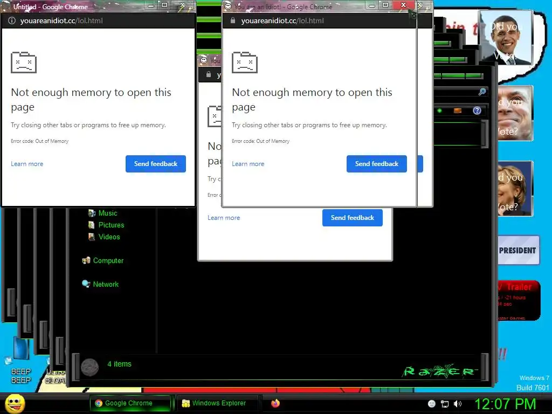552x414 pixels.
Task: Click the Computer icon in navigation pane
Action: coord(86,260)
